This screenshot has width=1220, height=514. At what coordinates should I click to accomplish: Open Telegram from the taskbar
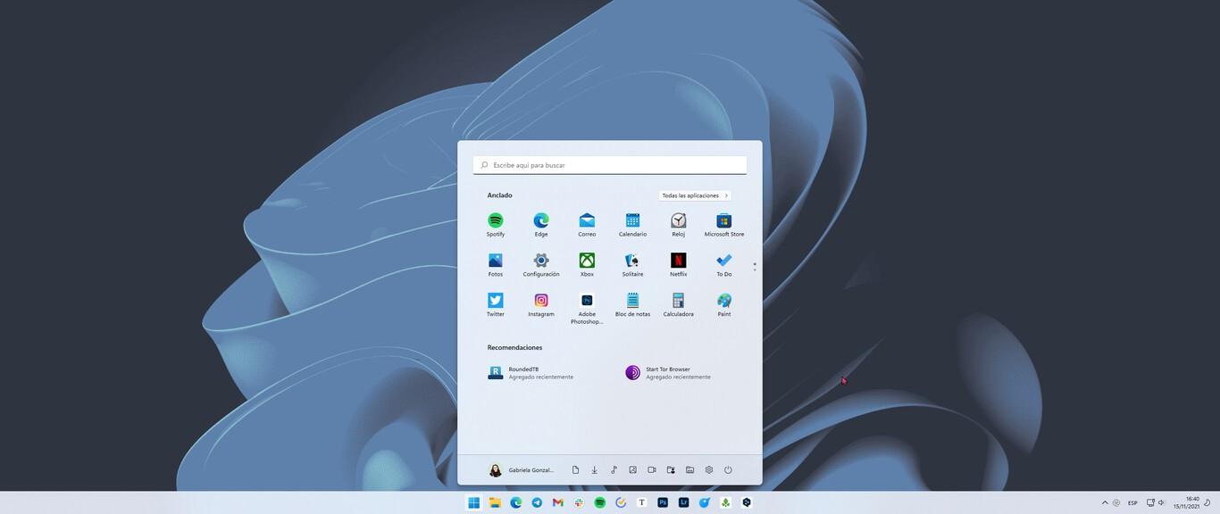click(537, 502)
